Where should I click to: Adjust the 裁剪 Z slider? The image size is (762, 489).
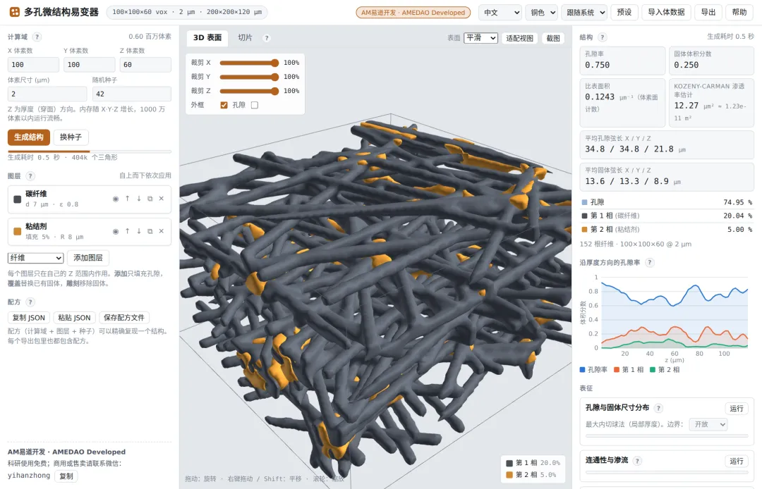coord(249,91)
